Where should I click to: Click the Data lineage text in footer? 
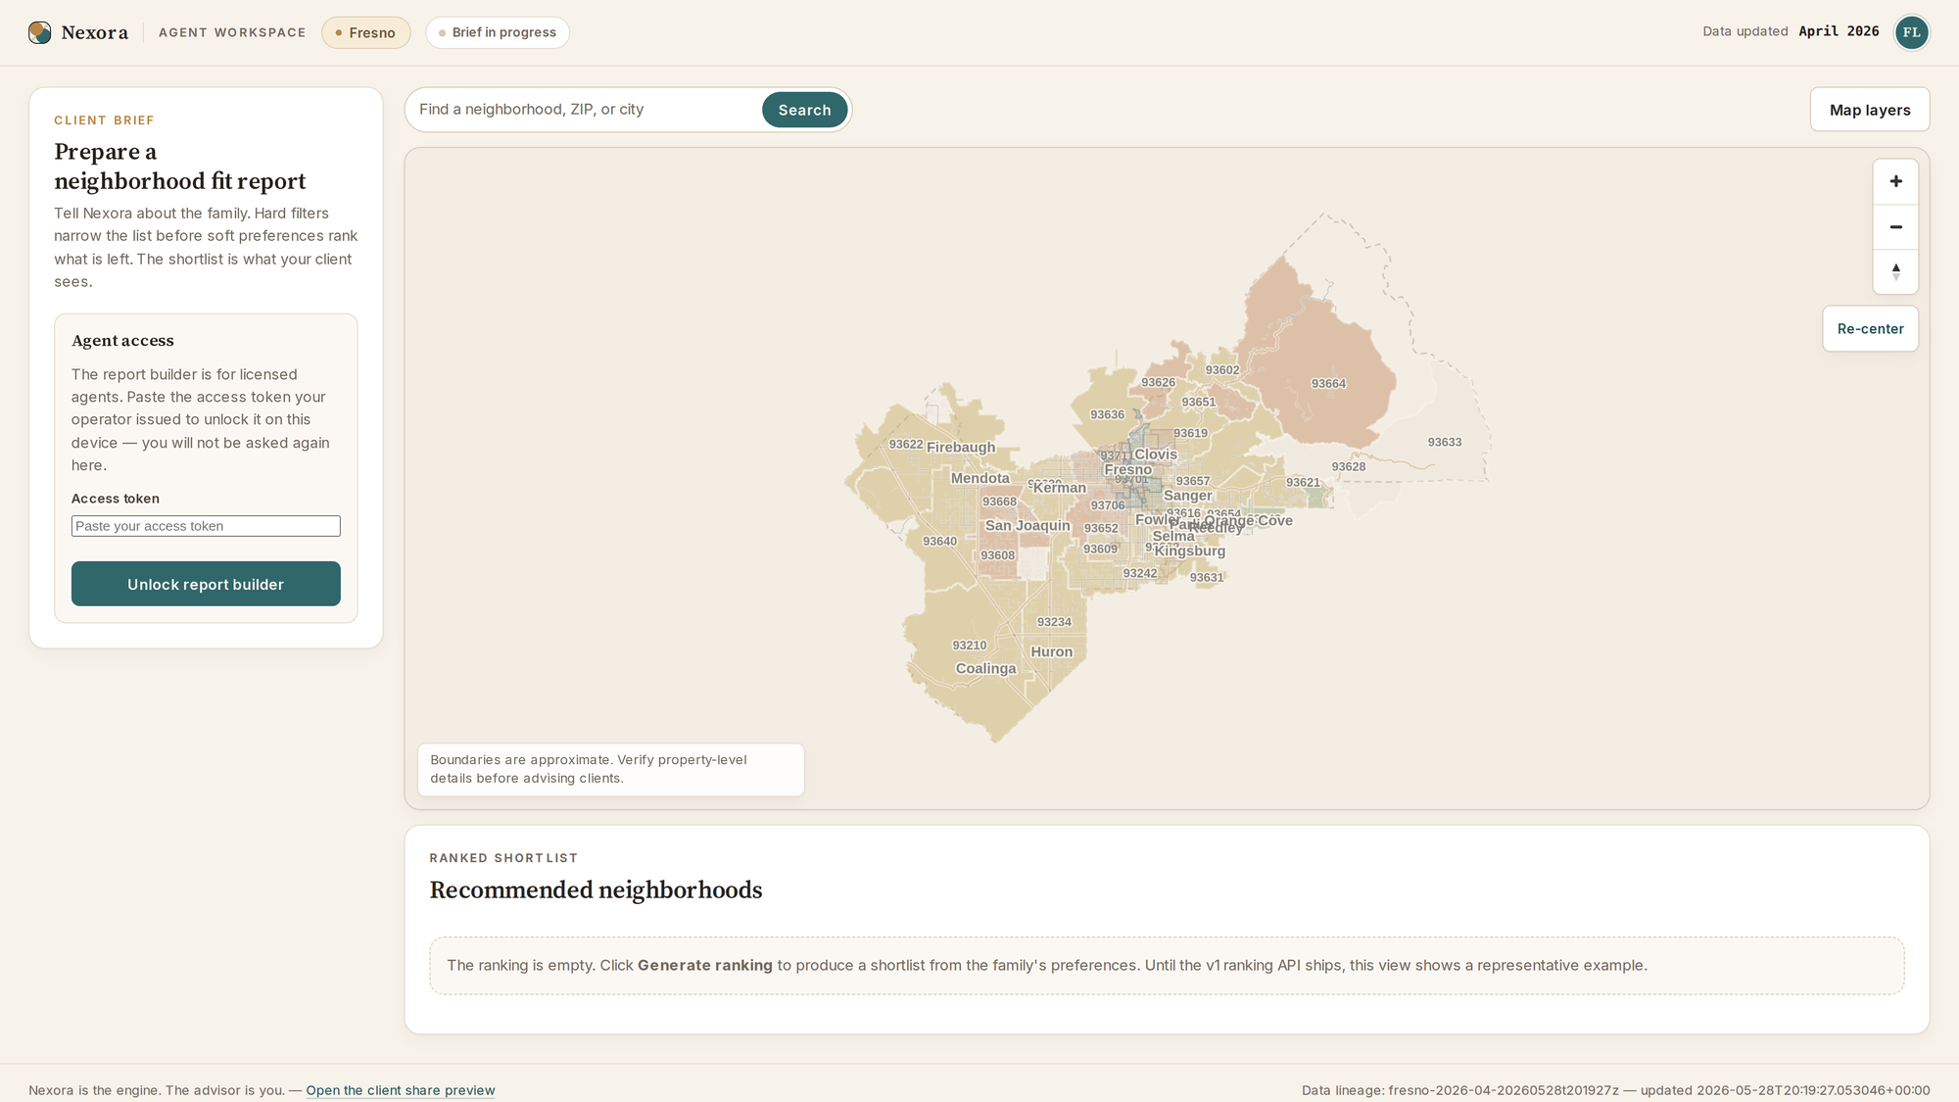pos(1615,1090)
